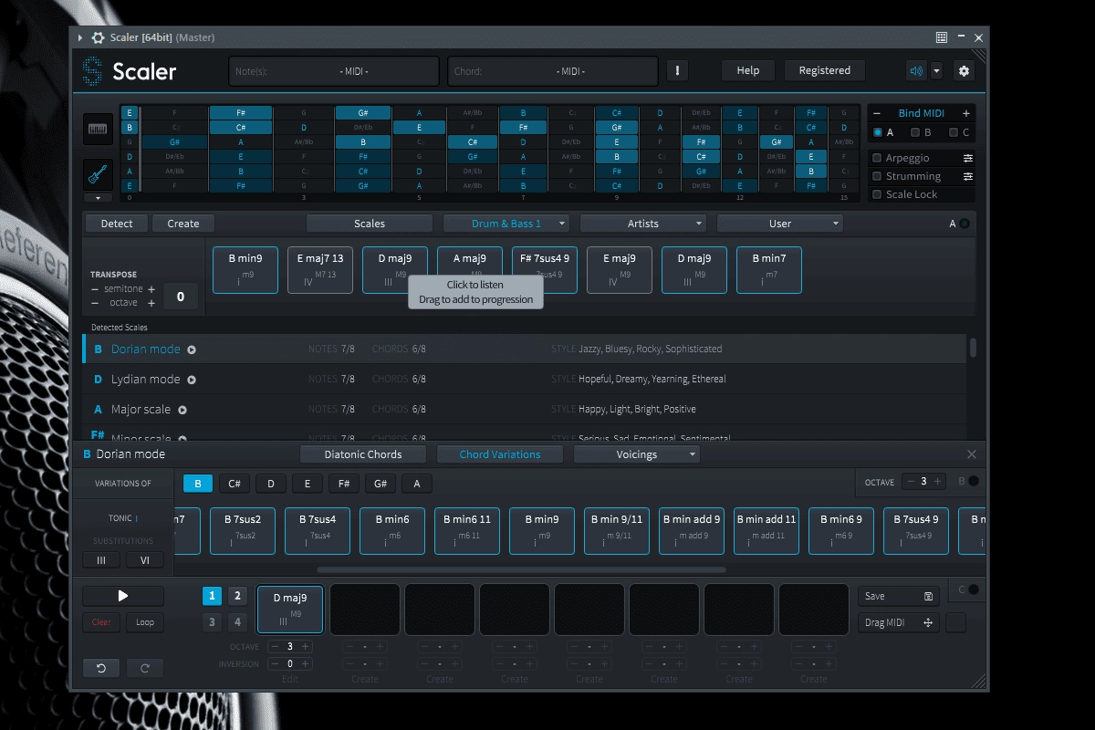Play the D Lydian mode preview
Viewport: 1095px width, 730px height.
192,380
